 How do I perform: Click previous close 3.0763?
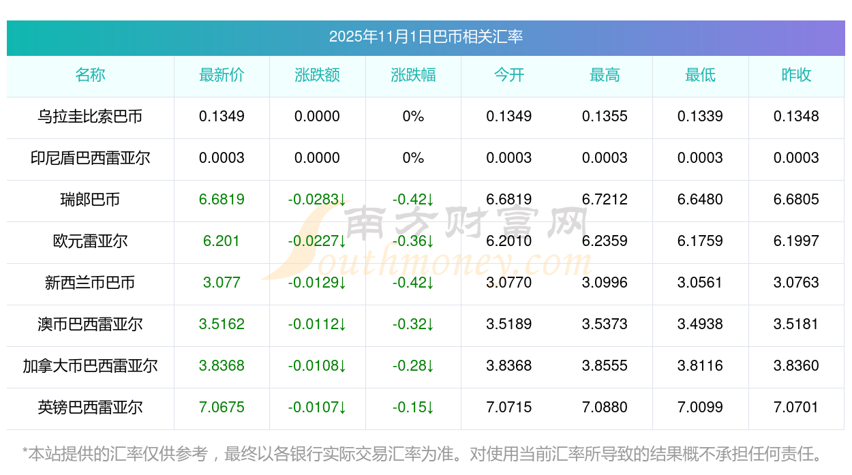click(796, 283)
